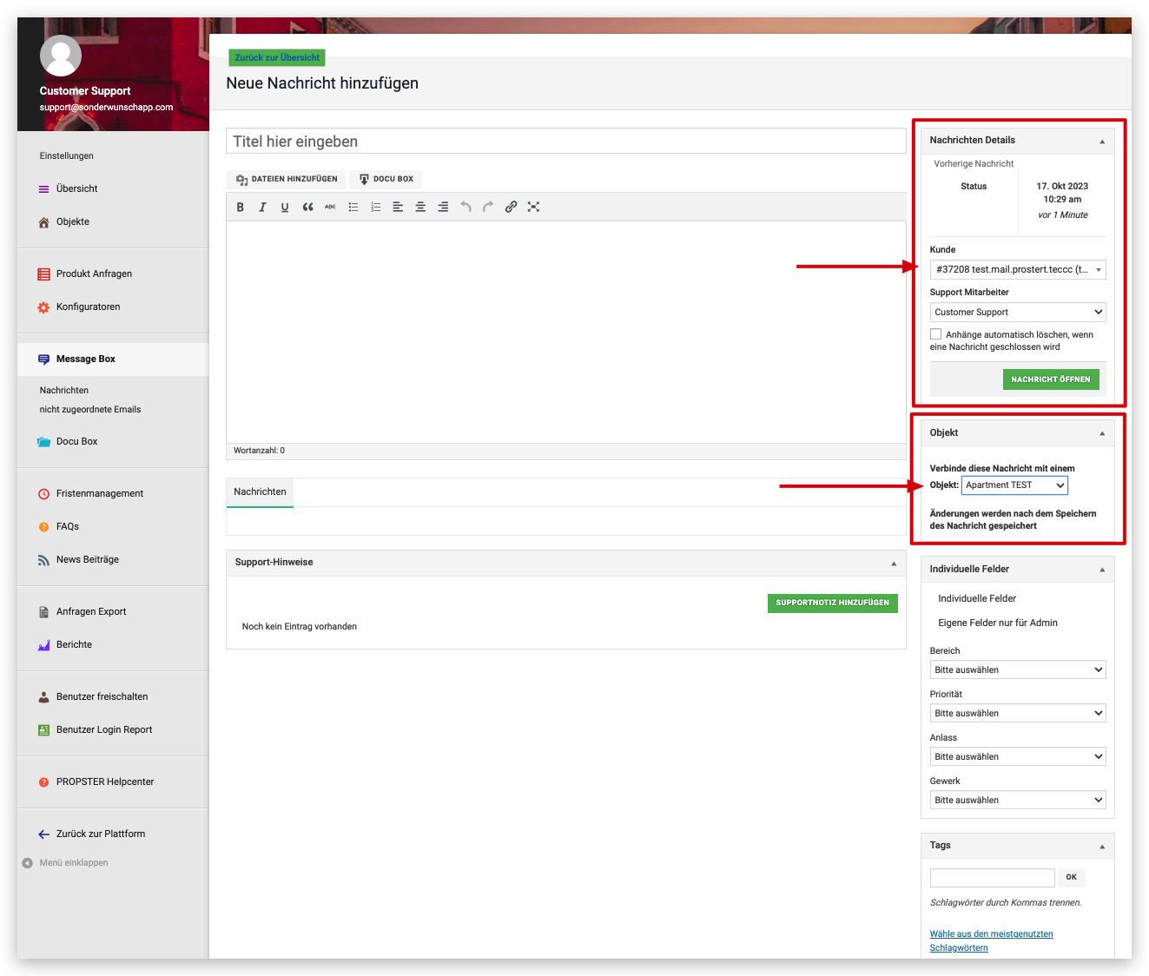Viewport: 1149px width, 976px height.
Task: Create a bulleted list
Action: pos(353,207)
